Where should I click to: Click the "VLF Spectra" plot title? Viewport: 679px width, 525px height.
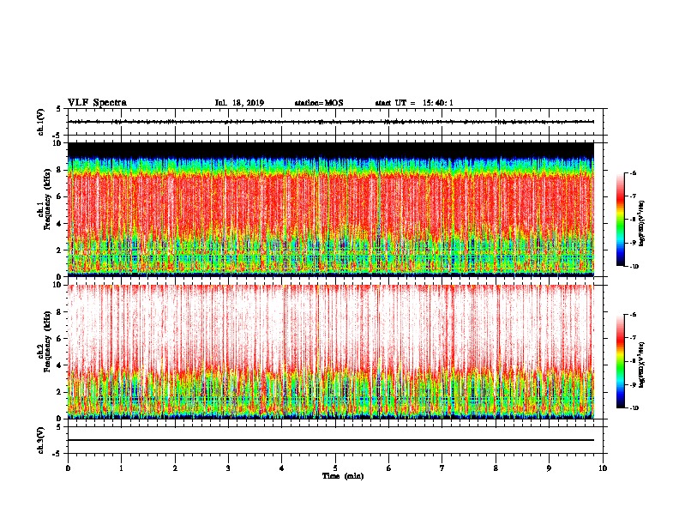click(x=97, y=102)
